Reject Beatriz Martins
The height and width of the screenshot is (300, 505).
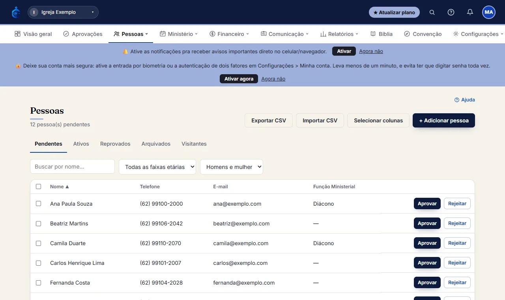pyautogui.click(x=457, y=223)
